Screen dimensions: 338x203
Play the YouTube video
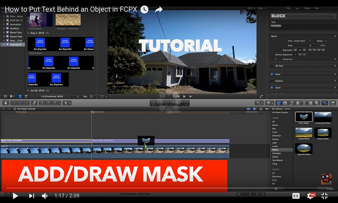pyautogui.click(x=15, y=196)
